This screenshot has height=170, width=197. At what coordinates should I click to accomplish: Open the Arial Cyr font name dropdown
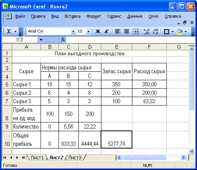[73, 31]
